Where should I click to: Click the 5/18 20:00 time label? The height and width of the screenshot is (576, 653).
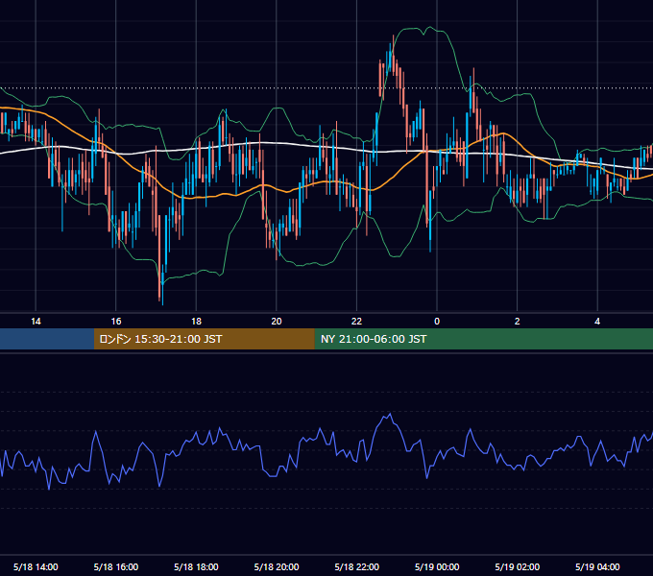coord(277,566)
